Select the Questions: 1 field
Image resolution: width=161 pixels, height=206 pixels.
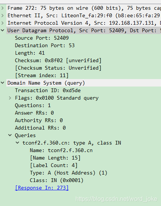(x=33, y=105)
